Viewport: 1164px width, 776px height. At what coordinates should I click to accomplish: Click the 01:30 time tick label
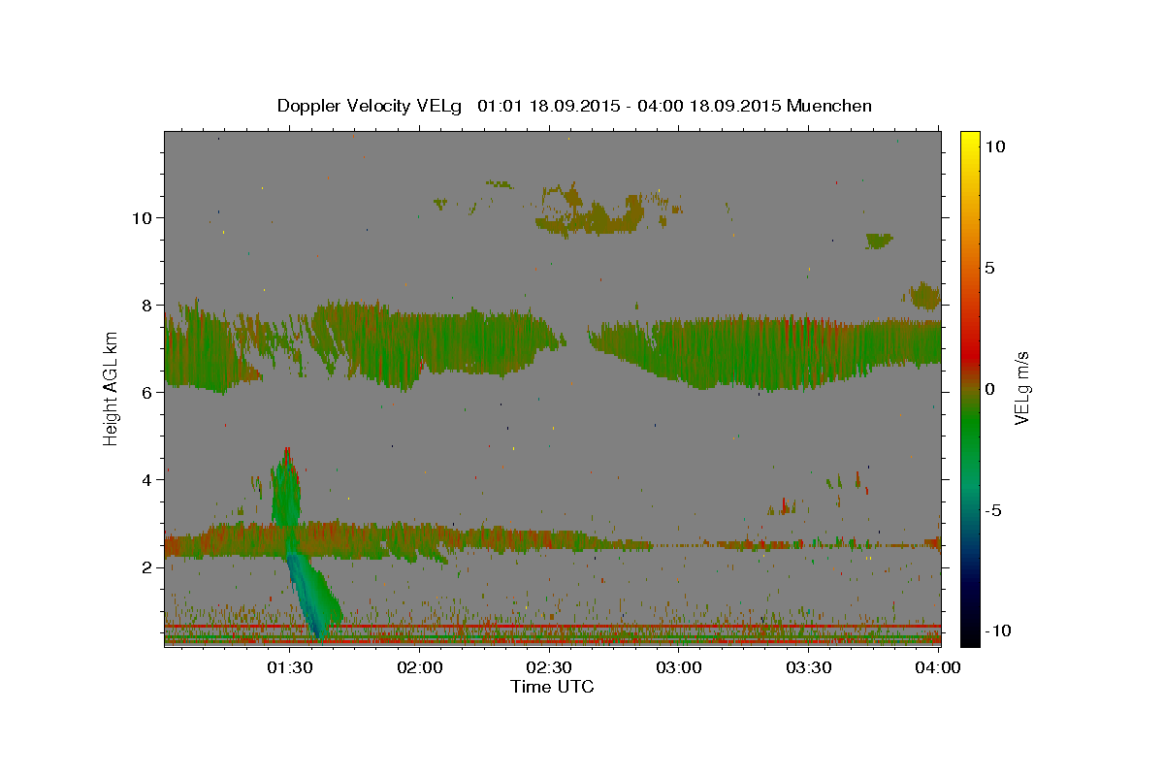[x=290, y=667]
